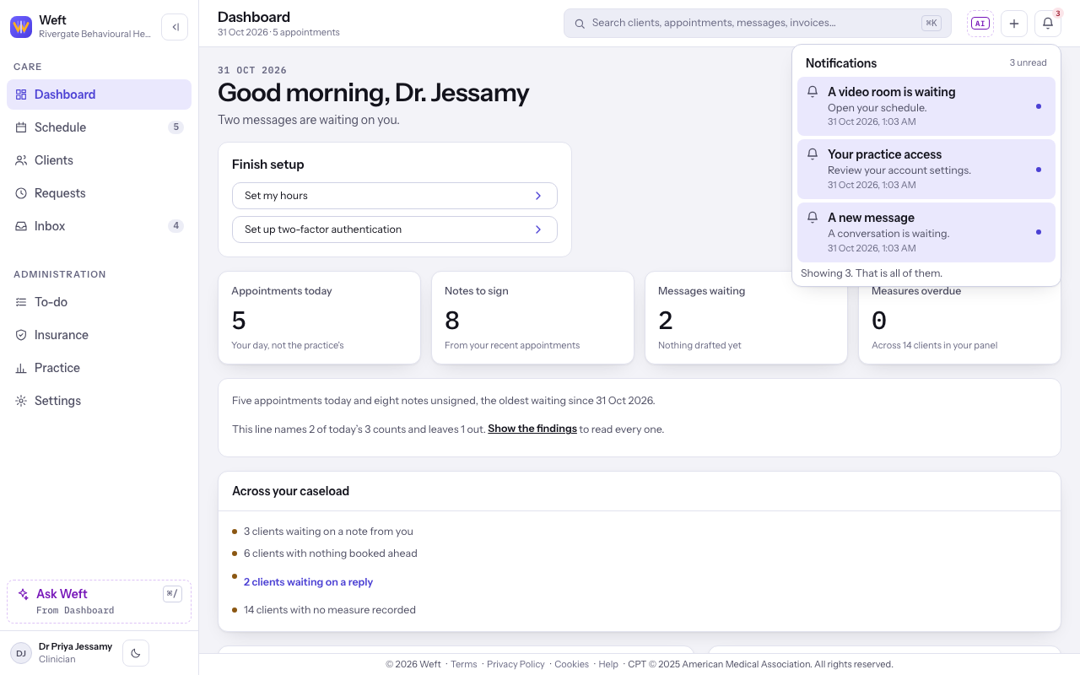Open the 'A new message' notification
The height and width of the screenshot is (675, 1080).
(x=926, y=232)
